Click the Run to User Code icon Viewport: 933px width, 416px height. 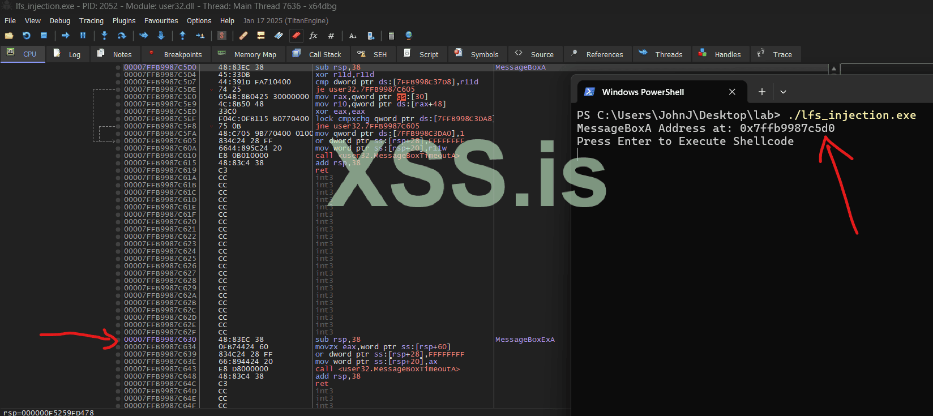[x=200, y=36]
